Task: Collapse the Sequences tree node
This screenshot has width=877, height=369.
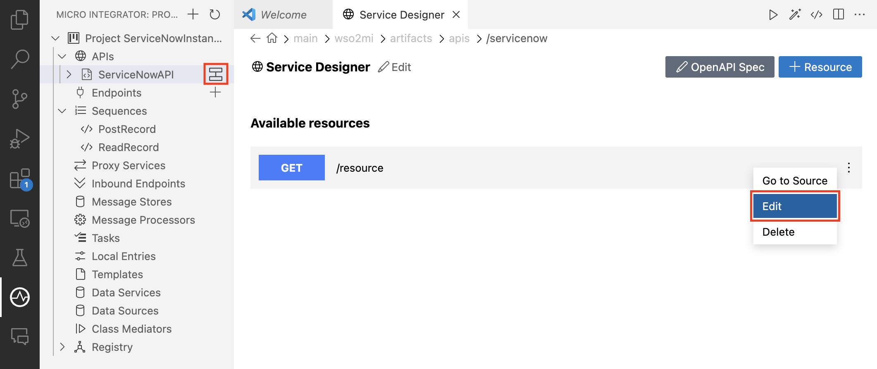Action: [62, 111]
